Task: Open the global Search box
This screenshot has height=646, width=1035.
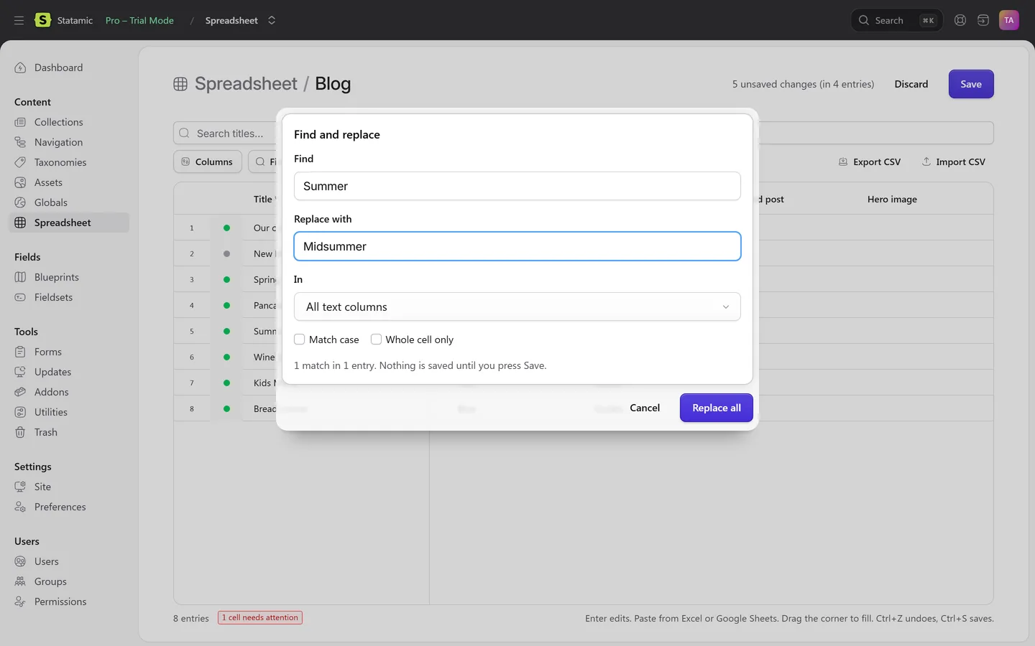Action: point(896,20)
